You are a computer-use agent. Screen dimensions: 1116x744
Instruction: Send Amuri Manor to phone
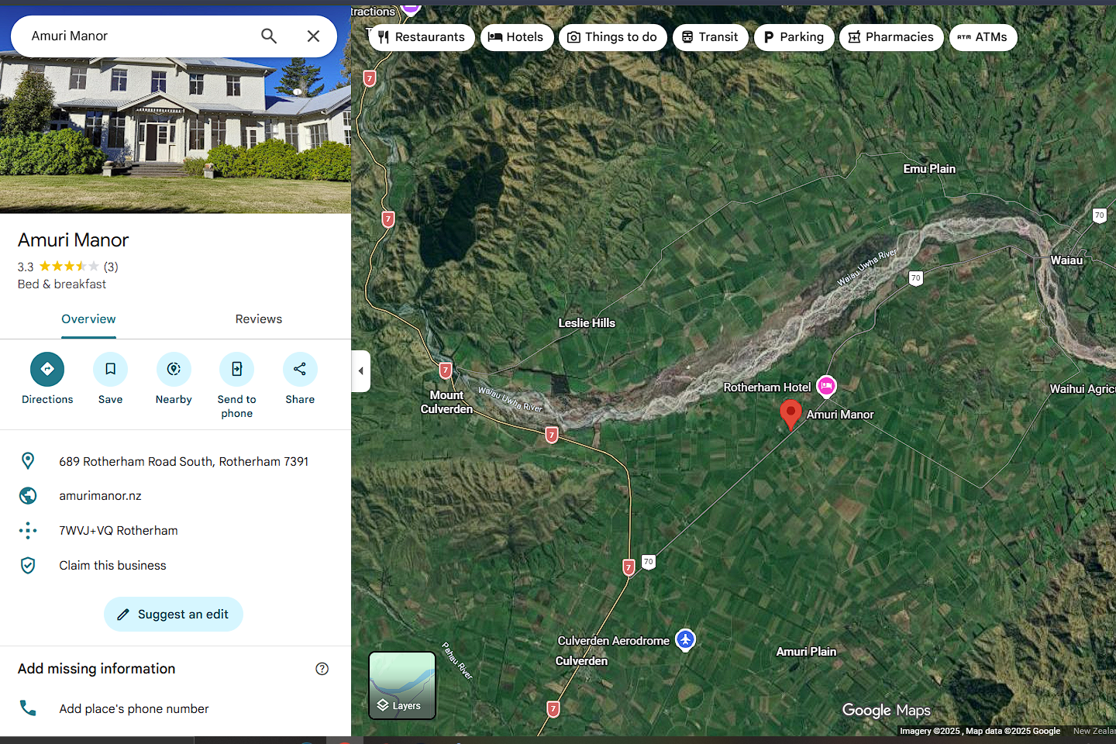coord(236,370)
